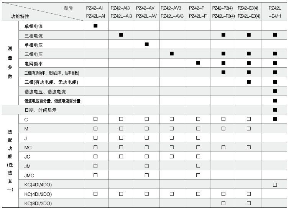This screenshot has width=289, height=210.
Task: Click 三相电压 filled marker under PZ42-AV3
Action: tap(172, 54)
